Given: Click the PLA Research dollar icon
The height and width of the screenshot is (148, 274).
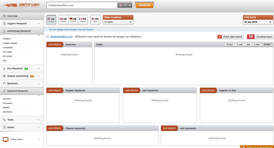Looking at the screenshot, I should pos(4,69).
